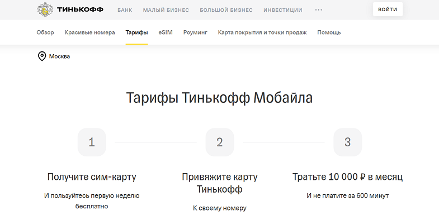Go to БОЛЬШОЙ БИЗНЕС section

[x=226, y=10]
